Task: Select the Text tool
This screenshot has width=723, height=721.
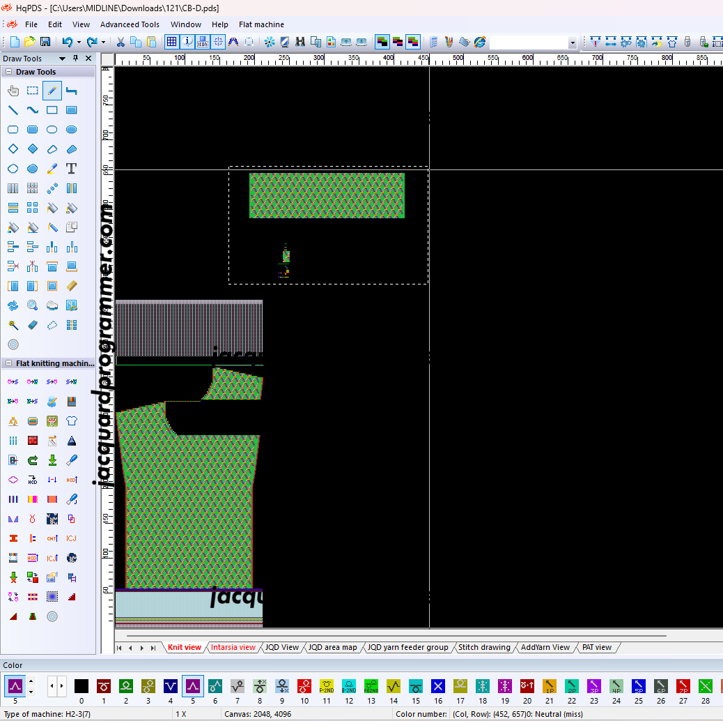Action: tap(71, 169)
